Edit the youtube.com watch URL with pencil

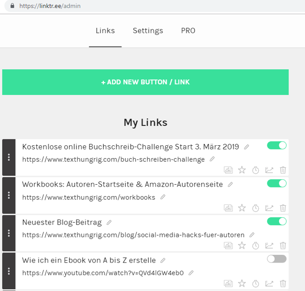(191, 273)
